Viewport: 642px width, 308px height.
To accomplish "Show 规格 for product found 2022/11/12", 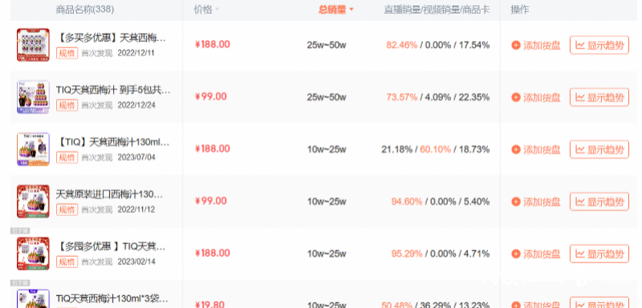I will click(x=67, y=210).
